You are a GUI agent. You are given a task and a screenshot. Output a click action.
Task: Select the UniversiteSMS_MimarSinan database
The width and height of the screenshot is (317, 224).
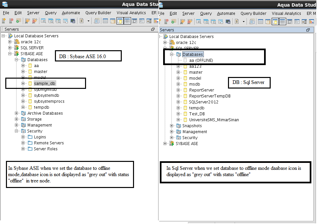(x=214, y=120)
